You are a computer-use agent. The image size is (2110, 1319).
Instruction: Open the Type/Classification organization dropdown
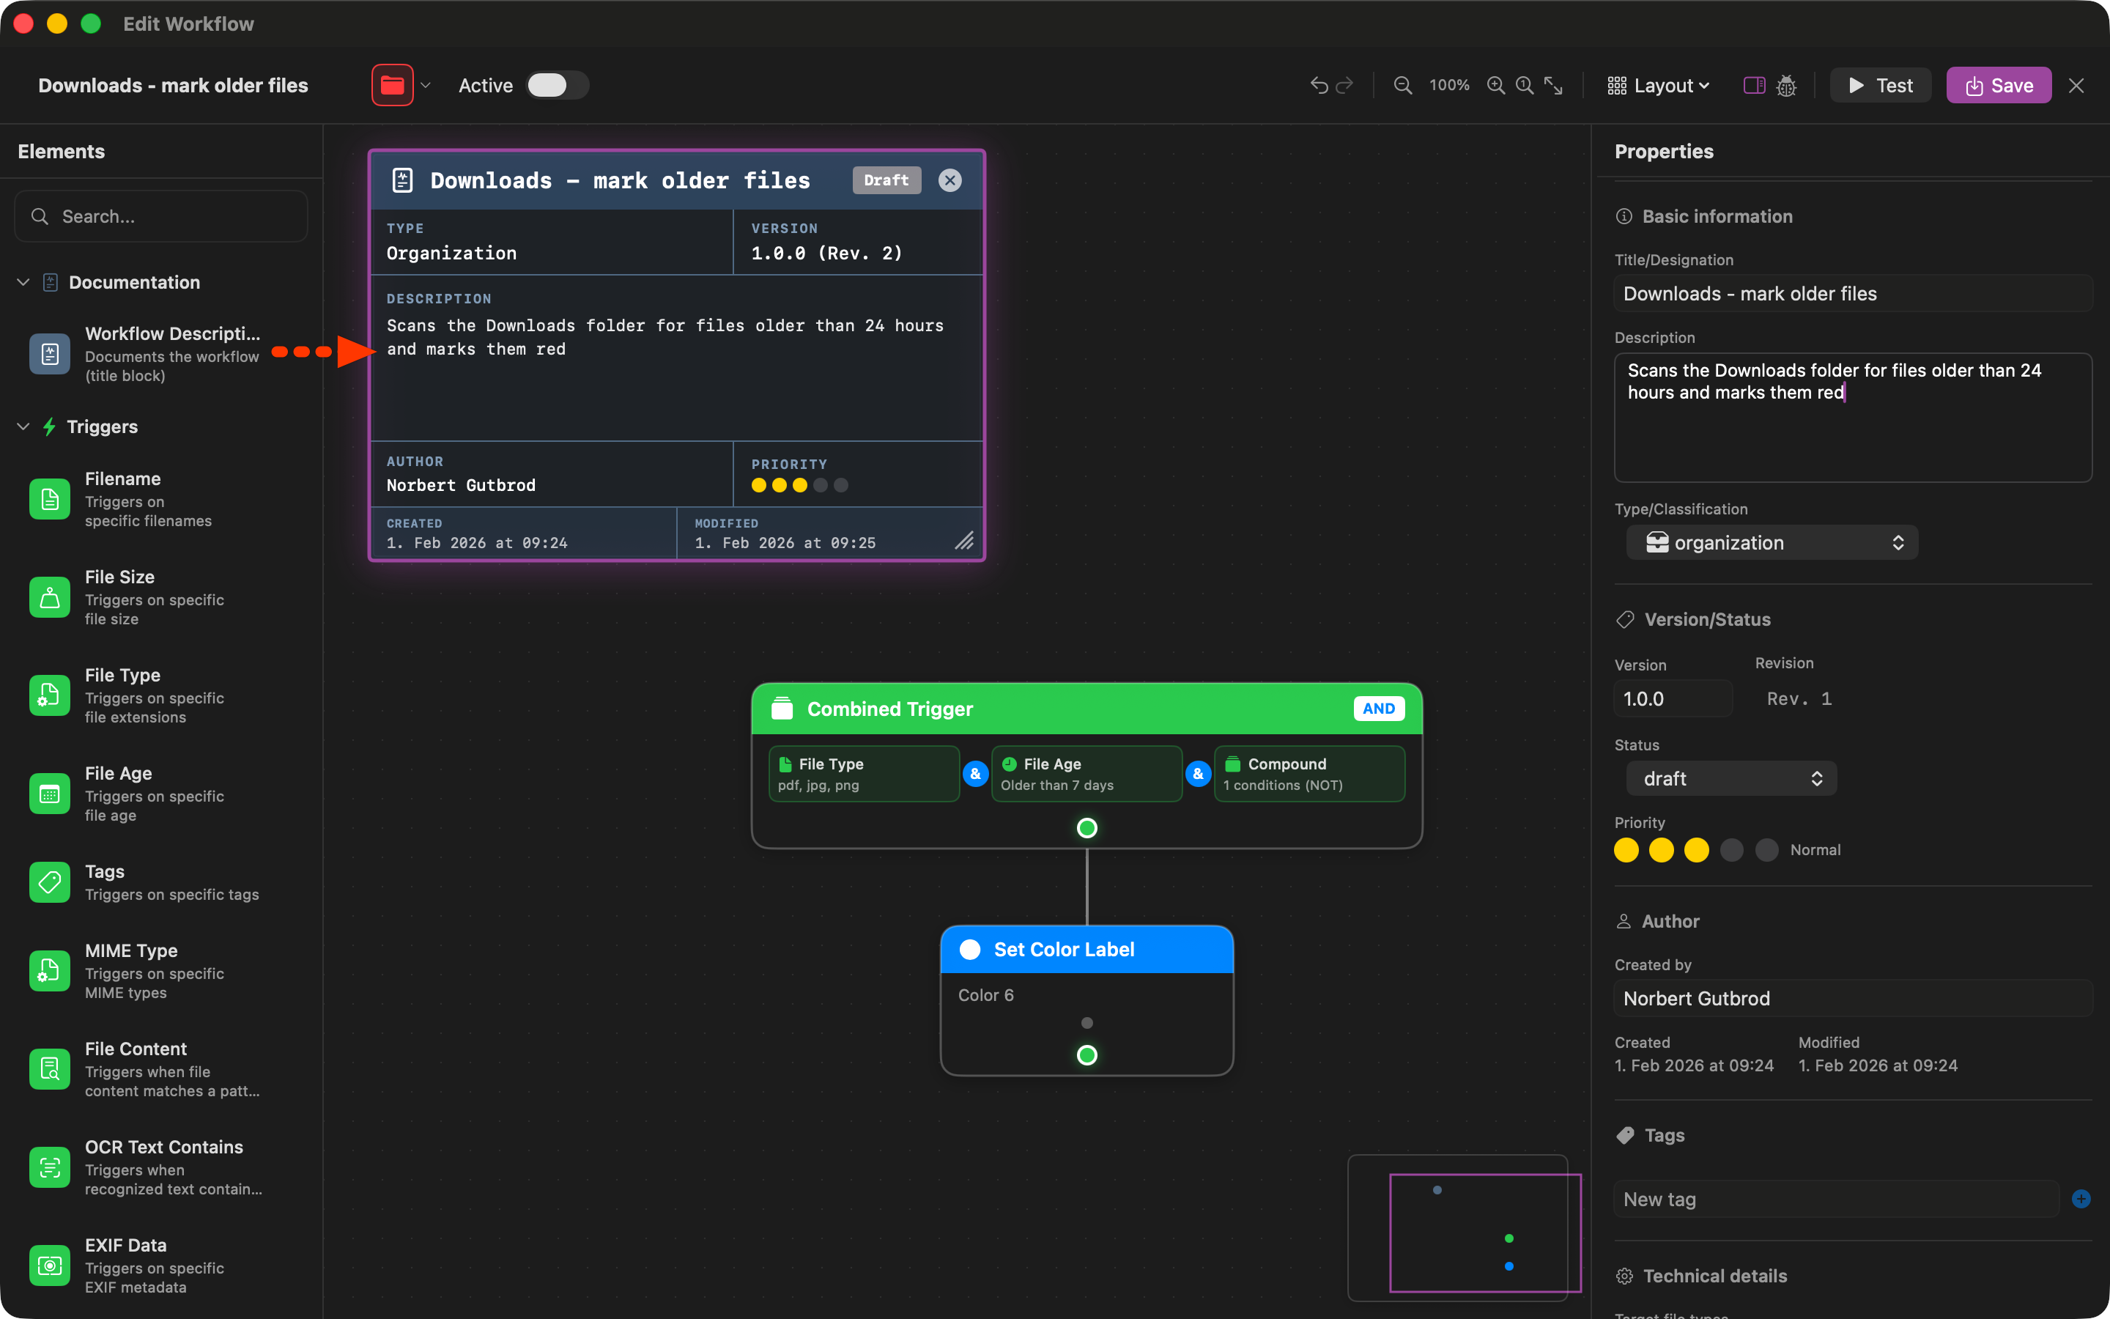click(x=1772, y=542)
